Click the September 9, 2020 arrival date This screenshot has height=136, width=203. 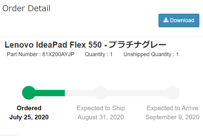[x=172, y=117]
